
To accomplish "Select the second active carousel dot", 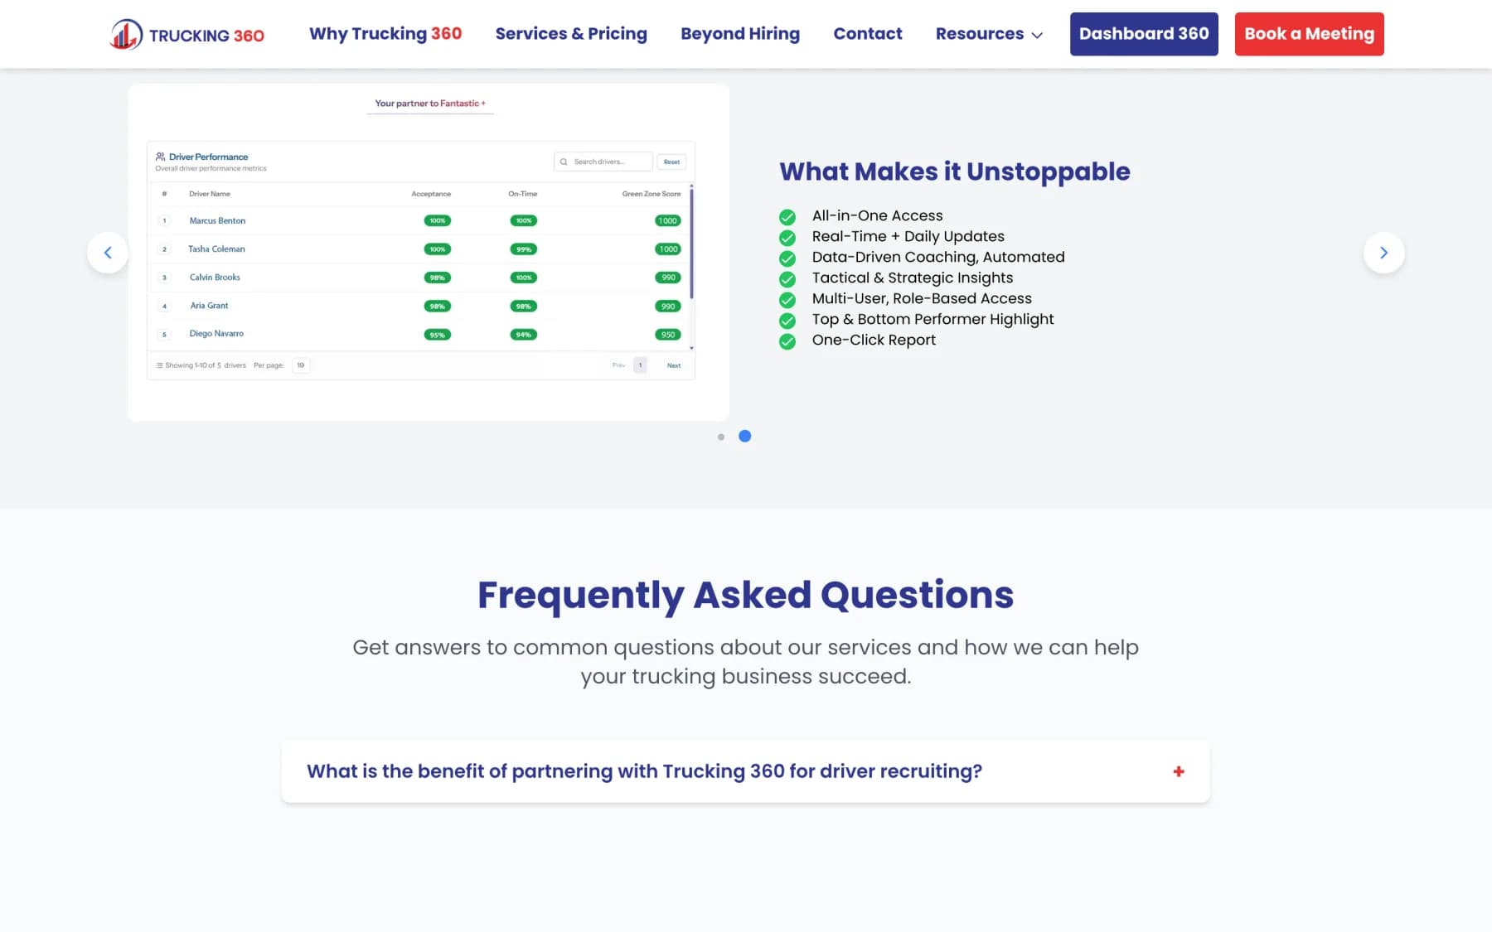I will [745, 436].
